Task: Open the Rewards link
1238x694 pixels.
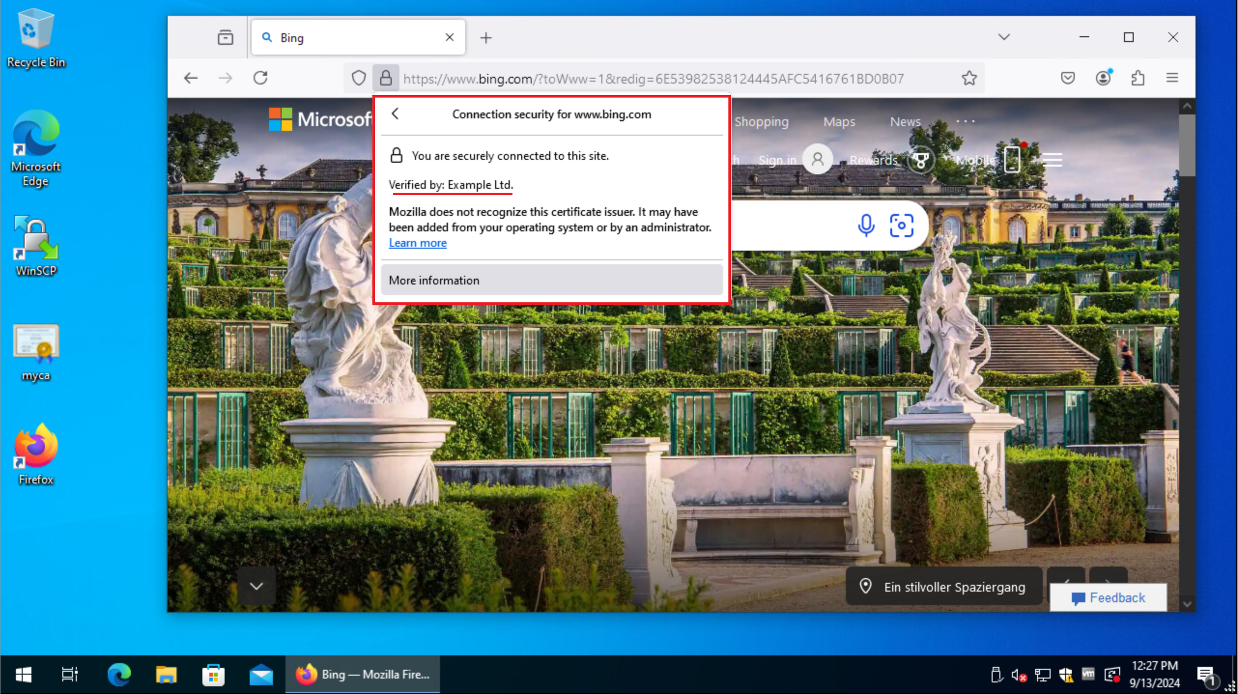Action: (873, 160)
